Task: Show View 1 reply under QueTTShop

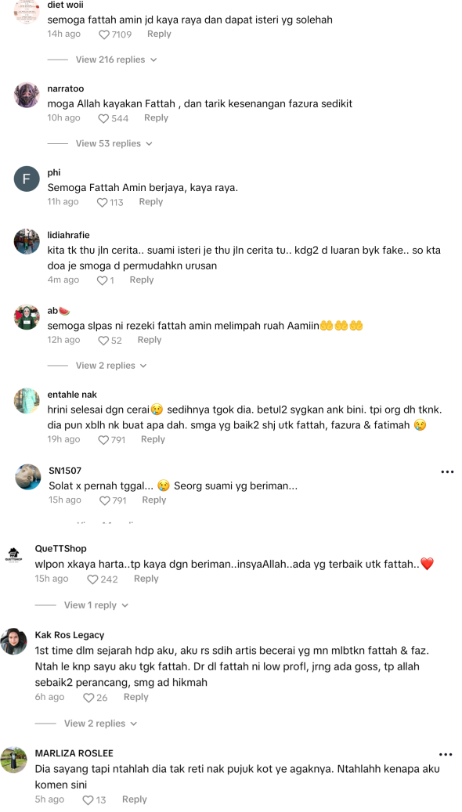Action: tap(96, 604)
